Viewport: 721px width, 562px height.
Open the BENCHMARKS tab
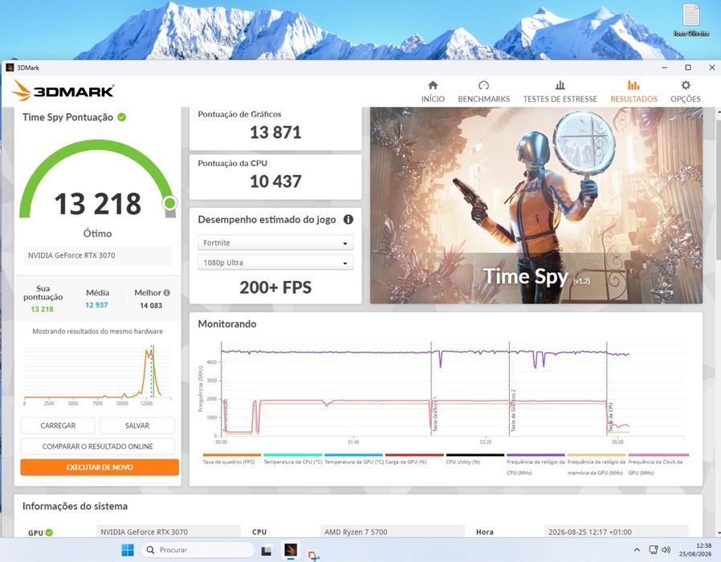(x=483, y=92)
